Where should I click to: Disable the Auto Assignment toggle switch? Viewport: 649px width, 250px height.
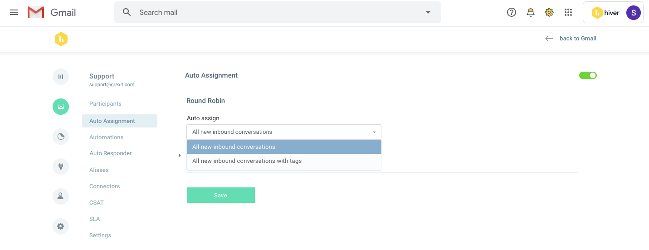point(588,75)
